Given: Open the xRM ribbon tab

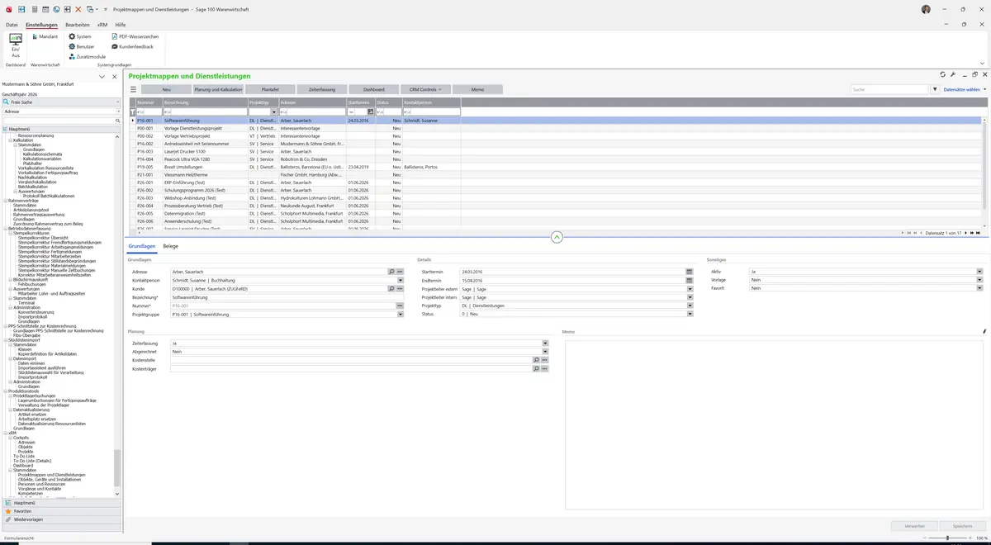Looking at the screenshot, I should click(102, 25).
